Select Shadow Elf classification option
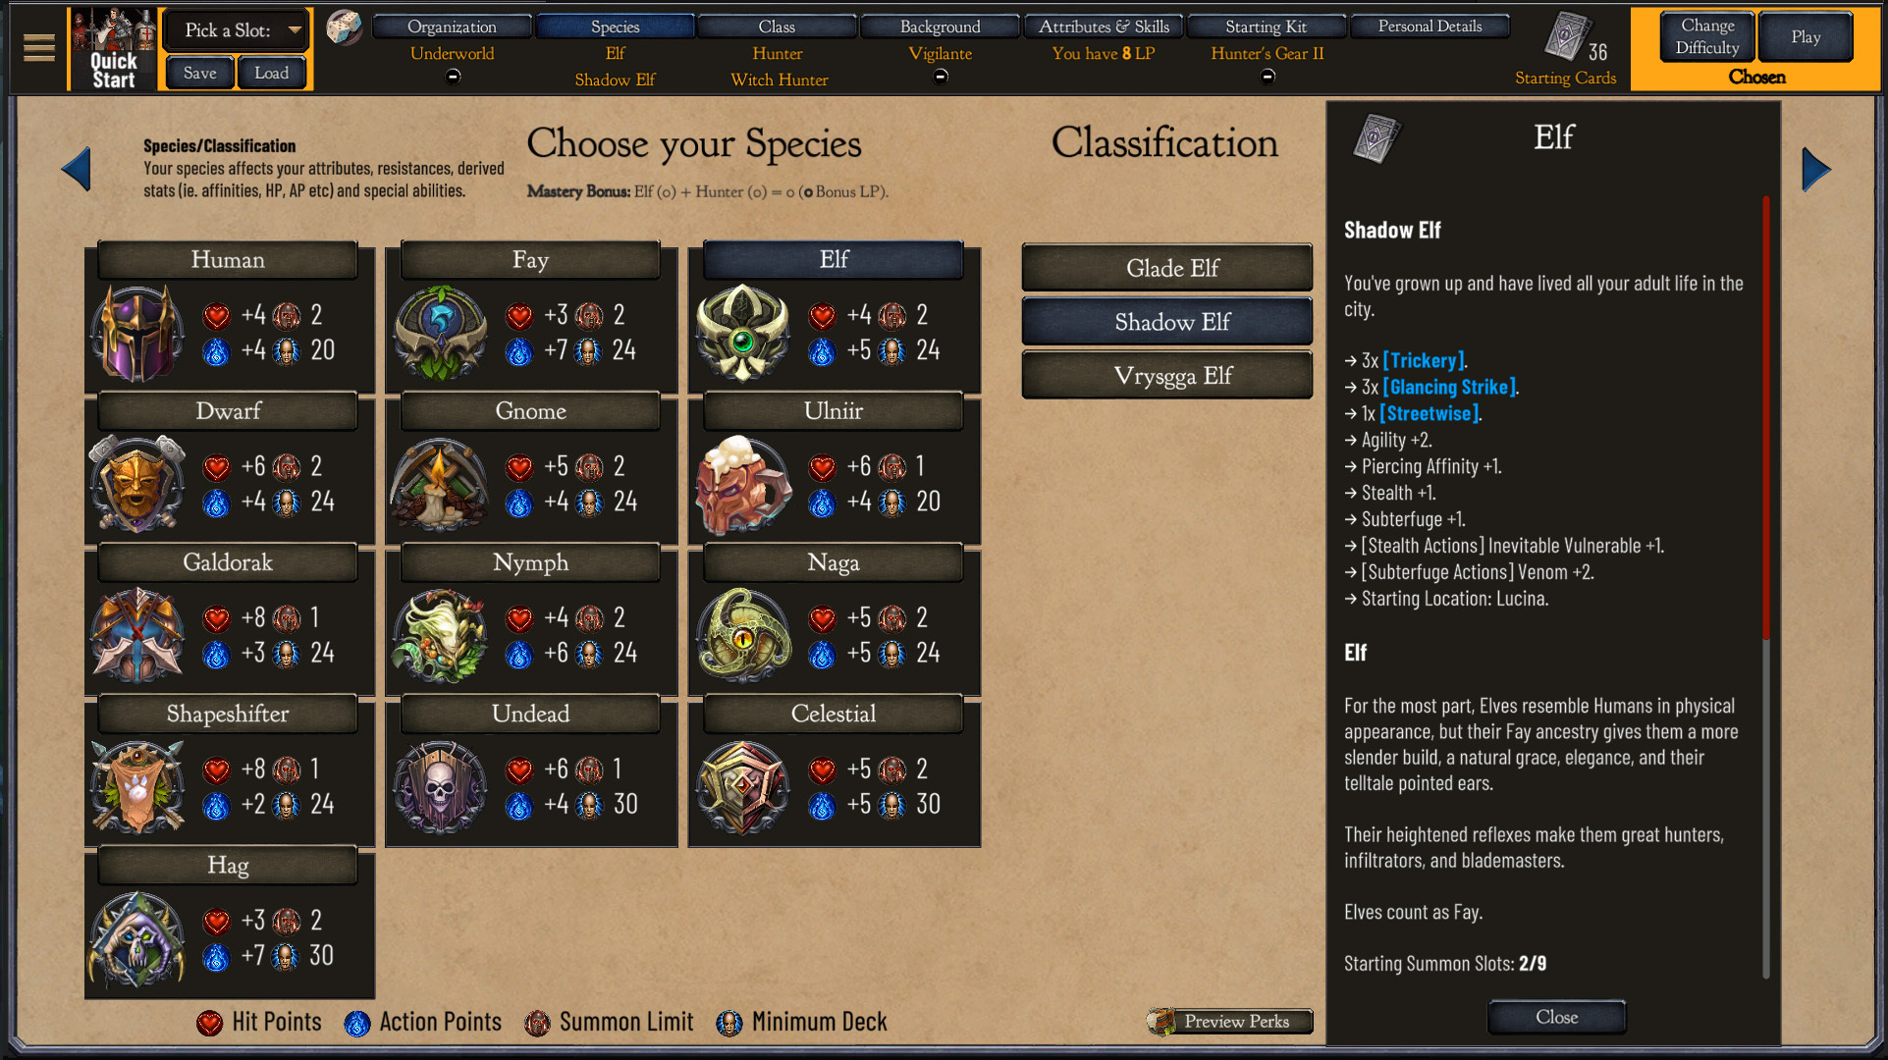The height and width of the screenshot is (1060, 1888). [1167, 322]
